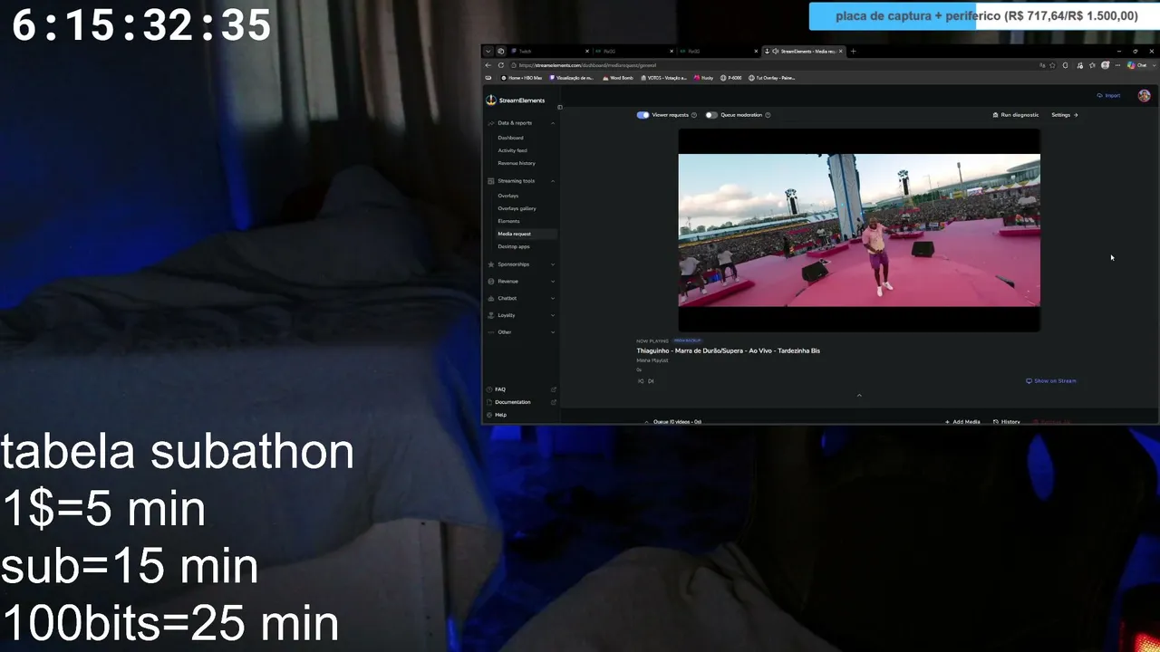Open the browser extensions icon
Image resolution: width=1160 pixels, height=652 pixels.
tap(1065, 65)
